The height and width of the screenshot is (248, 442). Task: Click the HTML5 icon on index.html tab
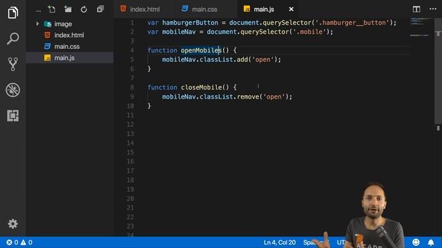point(123,9)
